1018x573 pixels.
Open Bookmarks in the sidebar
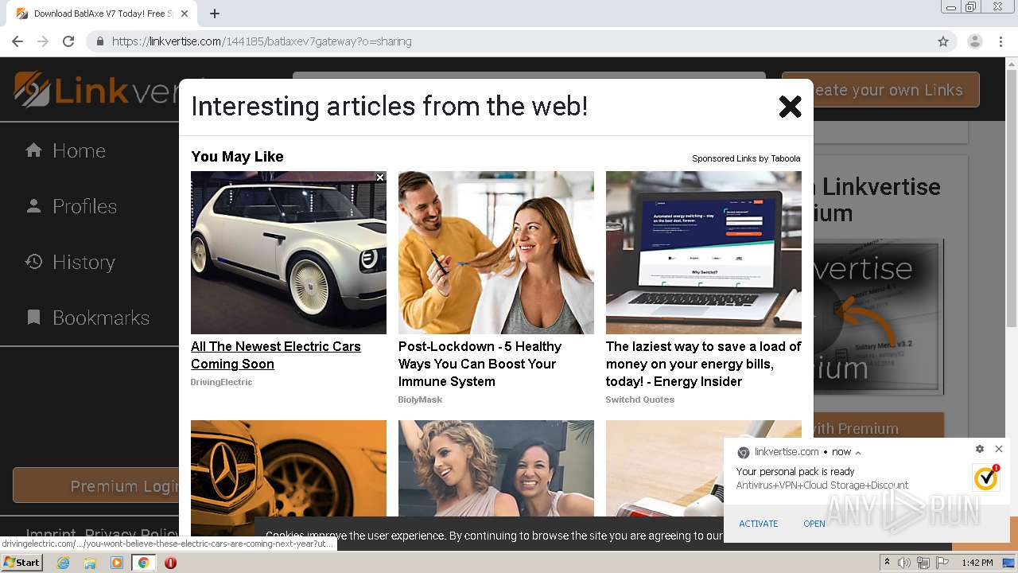(x=87, y=318)
